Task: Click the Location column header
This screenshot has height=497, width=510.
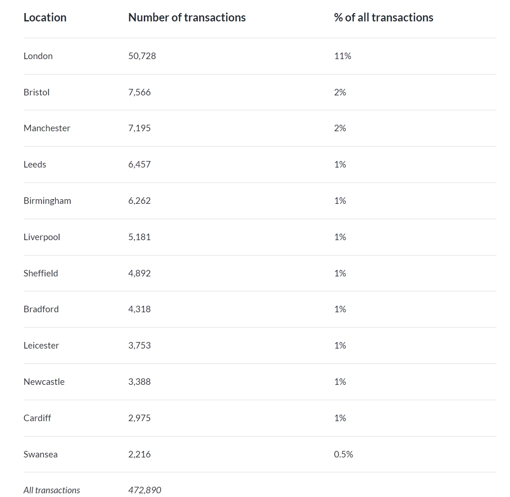Action: [x=45, y=18]
